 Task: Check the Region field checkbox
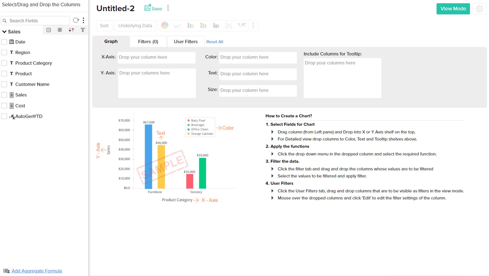4,52
